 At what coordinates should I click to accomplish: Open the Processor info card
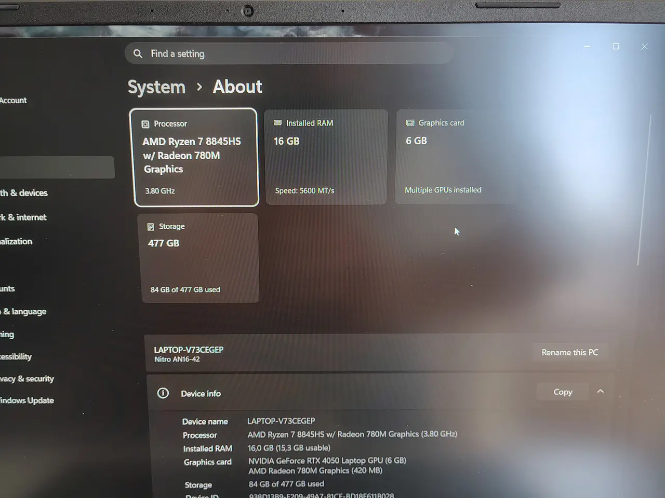click(194, 157)
